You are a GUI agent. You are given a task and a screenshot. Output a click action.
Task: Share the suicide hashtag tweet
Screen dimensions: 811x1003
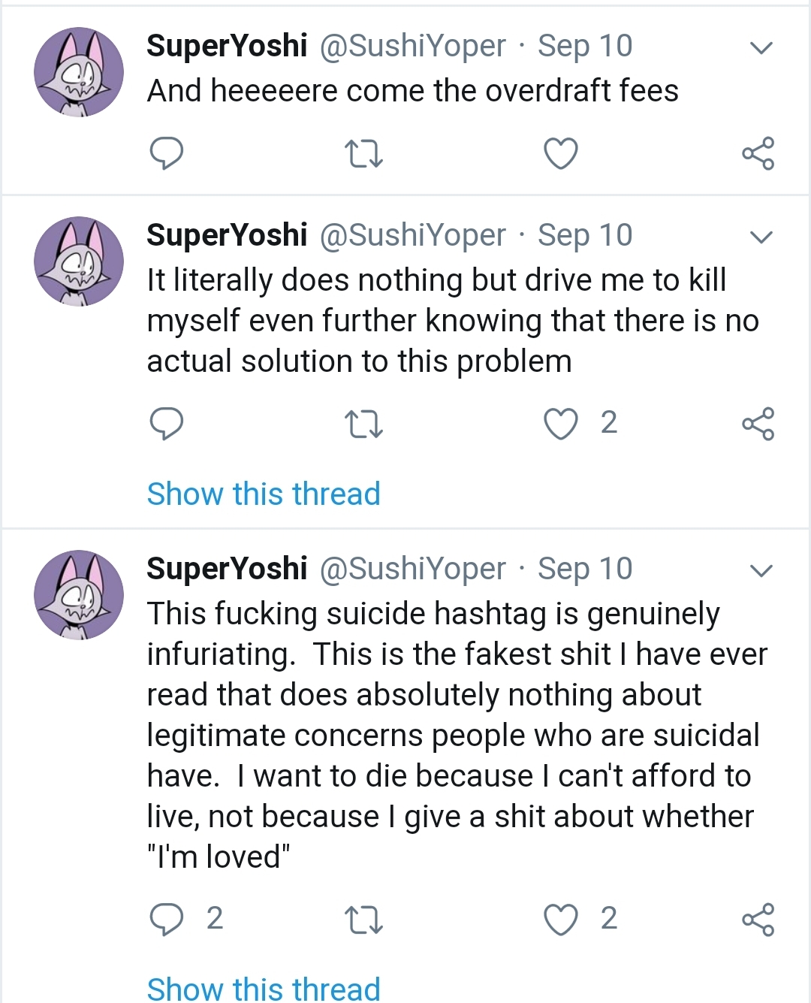coord(758,920)
